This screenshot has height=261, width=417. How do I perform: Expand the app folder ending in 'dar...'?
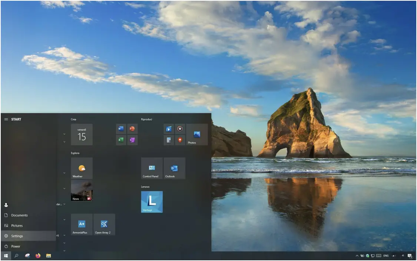(x=64, y=204)
